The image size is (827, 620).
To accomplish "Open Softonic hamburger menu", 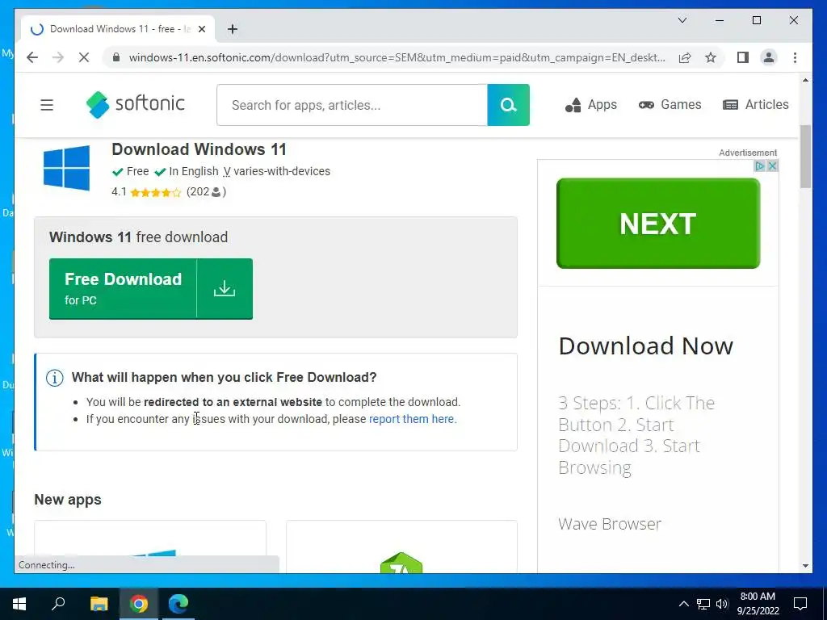I will [x=47, y=105].
